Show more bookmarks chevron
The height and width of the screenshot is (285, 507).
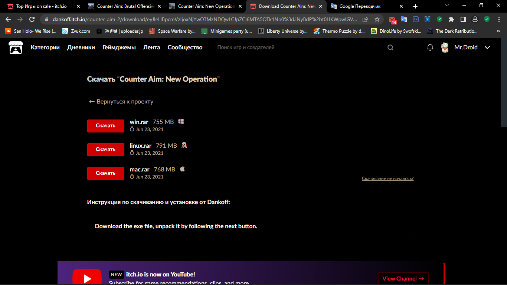(x=498, y=31)
